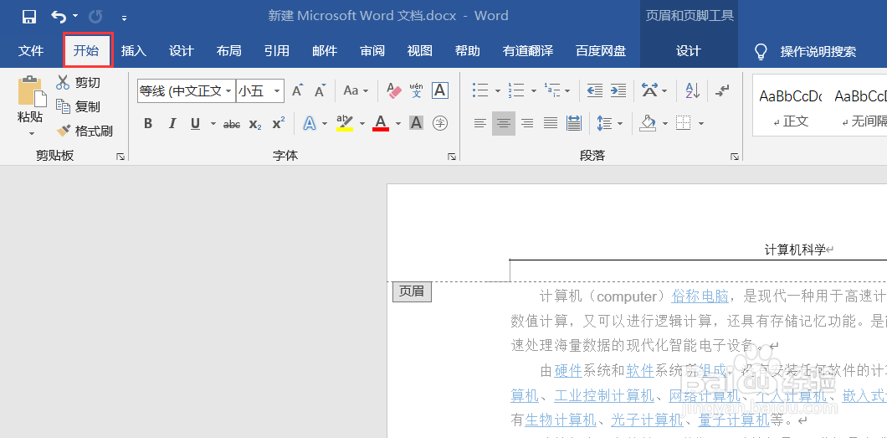The image size is (887, 438).
Task: Align text to the right
Action: 527,123
